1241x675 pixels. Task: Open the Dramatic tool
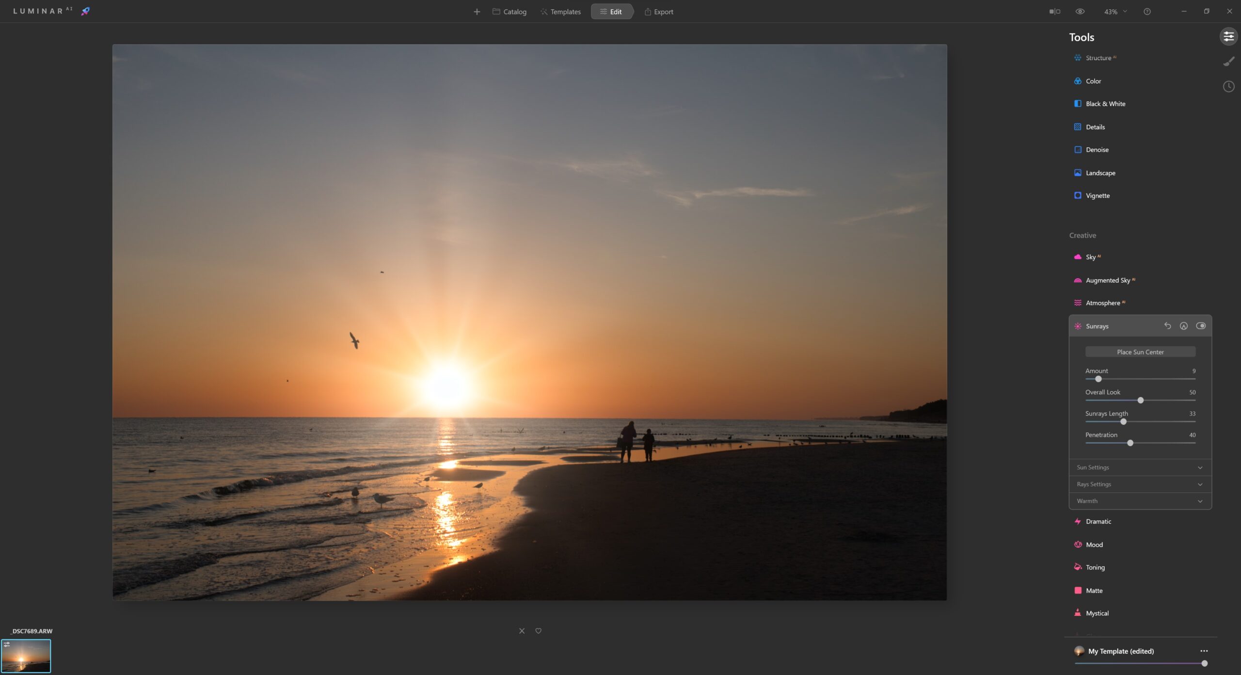[1093, 522]
